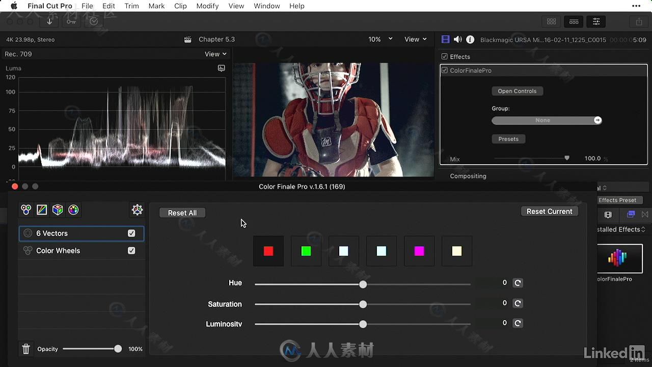Open the File menu
Screen dimensions: 652x367
(87, 6)
